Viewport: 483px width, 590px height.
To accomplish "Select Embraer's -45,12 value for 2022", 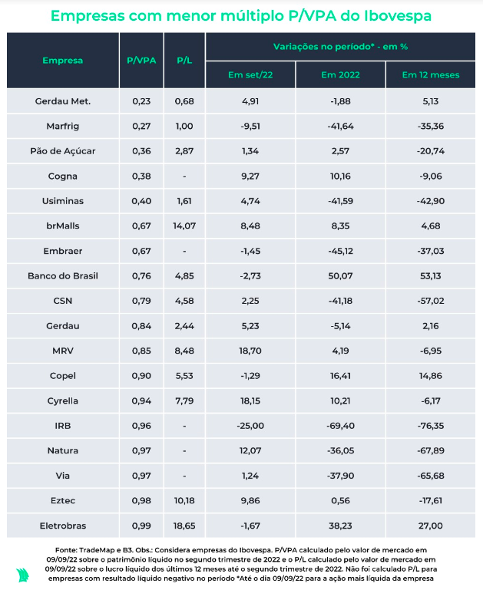I will (x=340, y=251).
